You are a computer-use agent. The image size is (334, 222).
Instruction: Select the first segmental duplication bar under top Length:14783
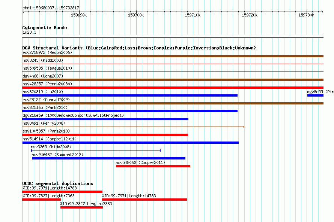62,192
